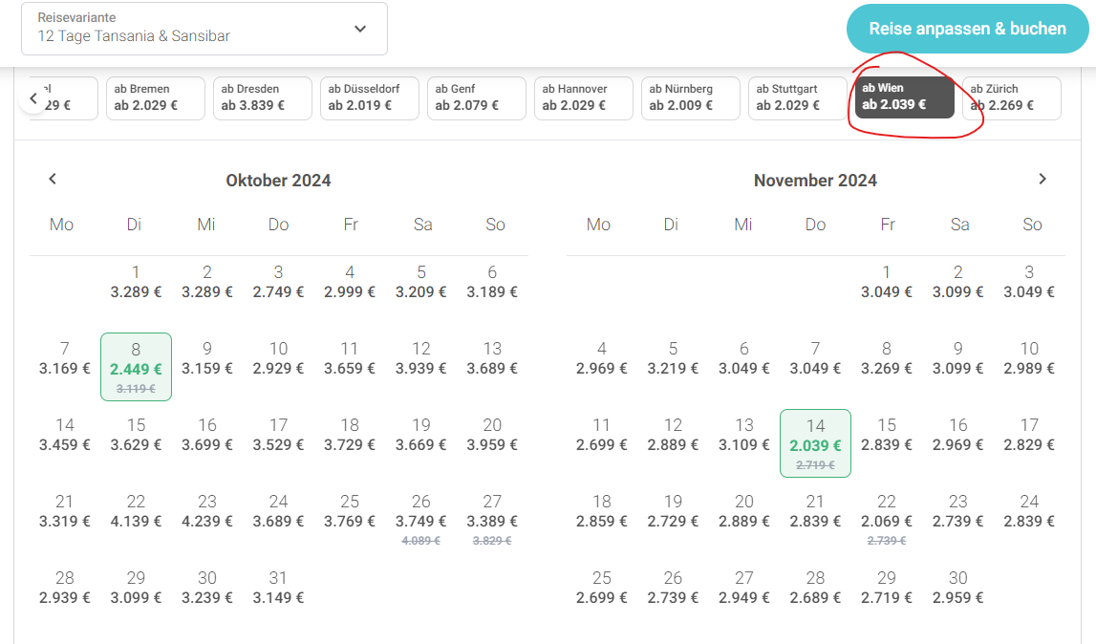This screenshot has height=644, width=1096.
Task: Choose October 28 for 2.939 €
Action: click(65, 588)
